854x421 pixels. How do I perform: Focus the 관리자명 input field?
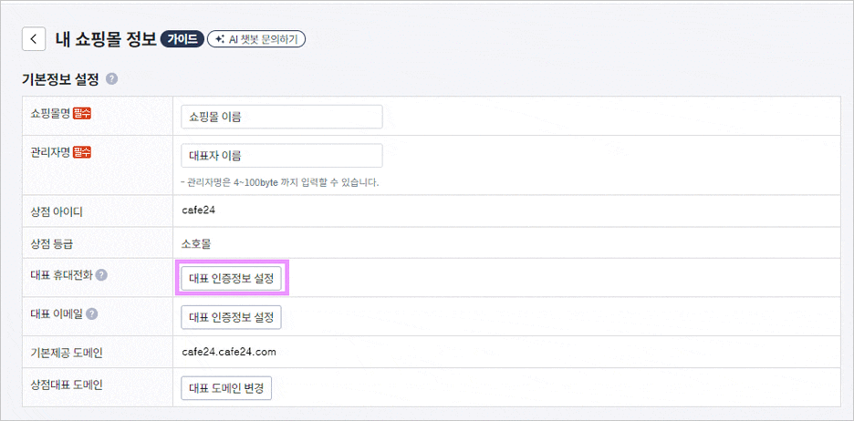[282, 156]
